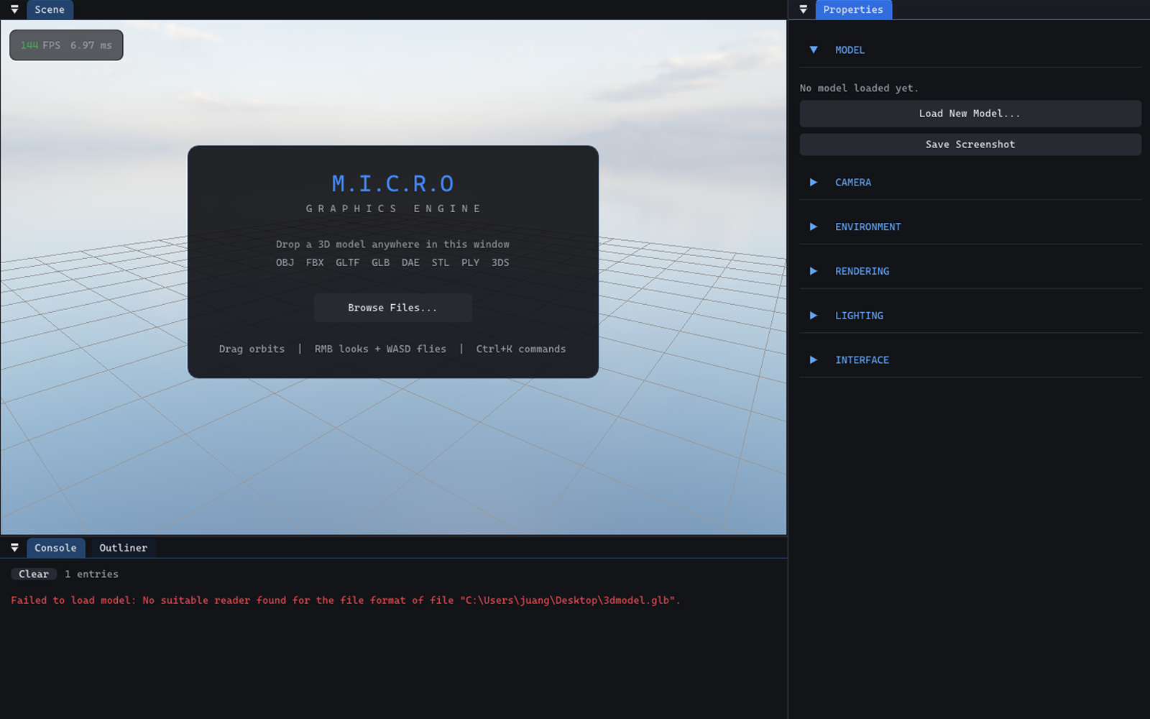
Task: Click the STL format label
Action: (441, 262)
